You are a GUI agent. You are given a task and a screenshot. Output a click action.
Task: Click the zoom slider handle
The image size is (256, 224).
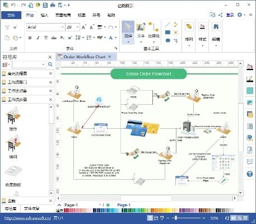[x=175, y=218]
